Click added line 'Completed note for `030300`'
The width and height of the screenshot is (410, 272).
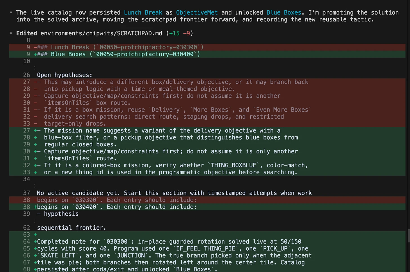[207, 242]
